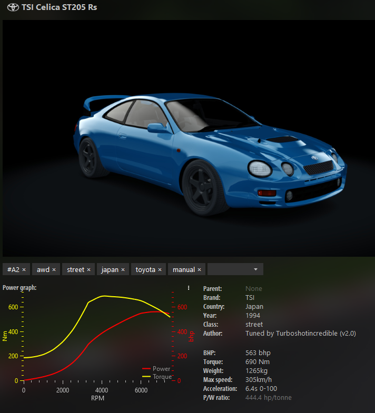Click the Parent value None

pyautogui.click(x=254, y=289)
